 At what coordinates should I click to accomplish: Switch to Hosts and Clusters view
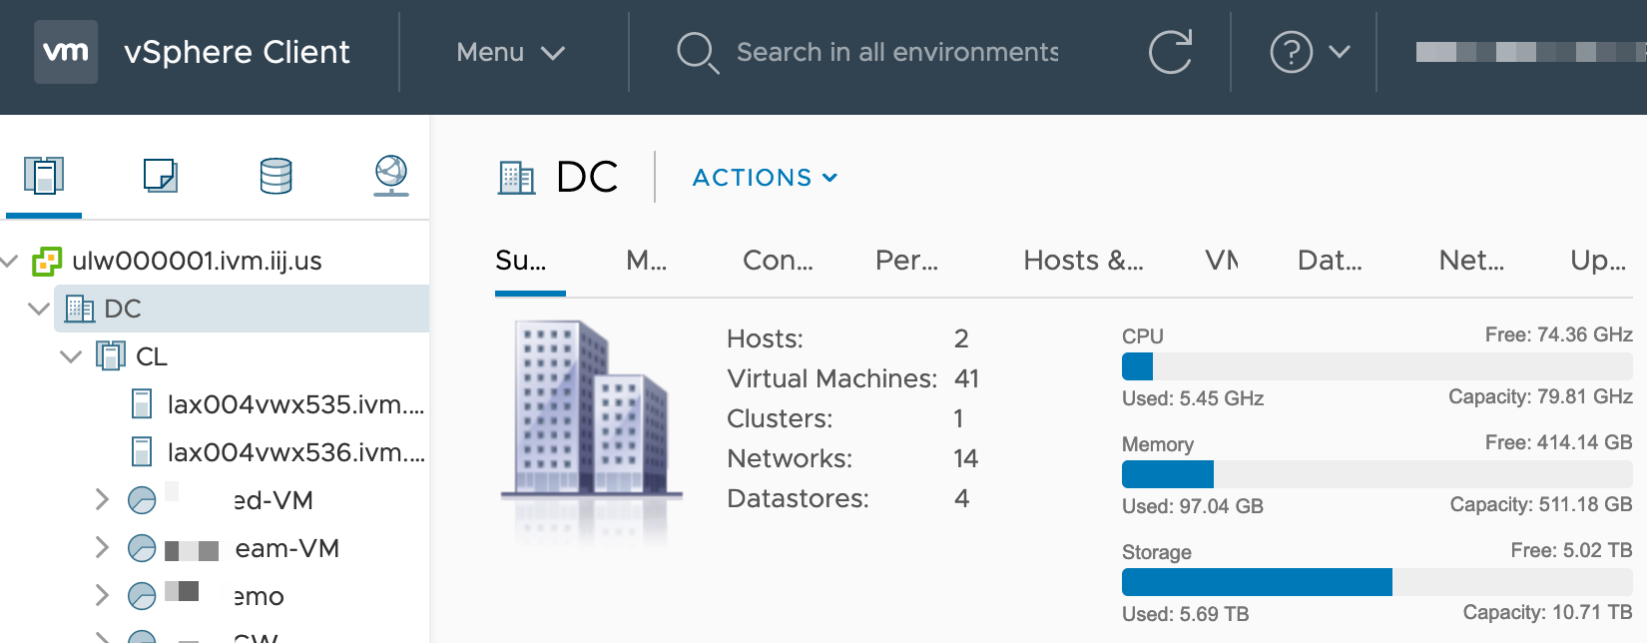click(44, 176)
